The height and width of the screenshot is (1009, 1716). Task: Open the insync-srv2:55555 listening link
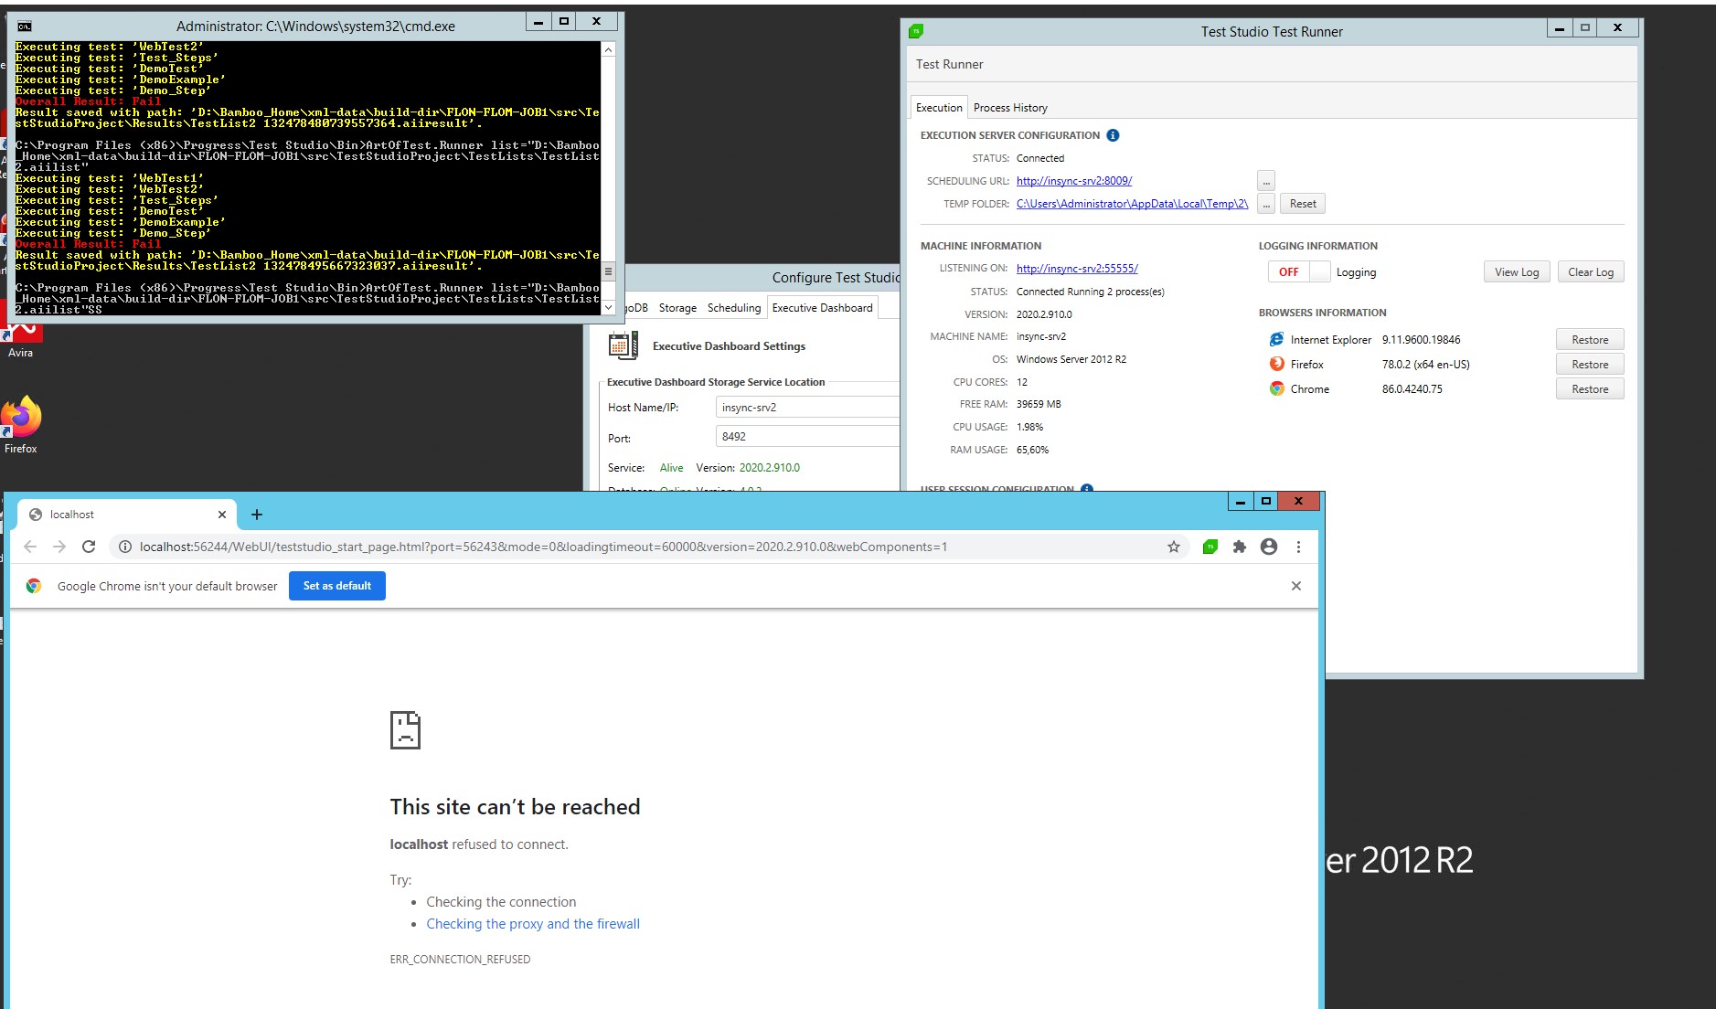pyautogui.click(x=1077, y=269)
